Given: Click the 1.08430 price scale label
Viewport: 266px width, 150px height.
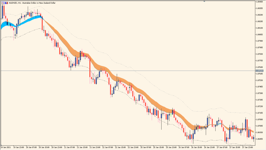Looking at the screenshot, I should (260, 2).
